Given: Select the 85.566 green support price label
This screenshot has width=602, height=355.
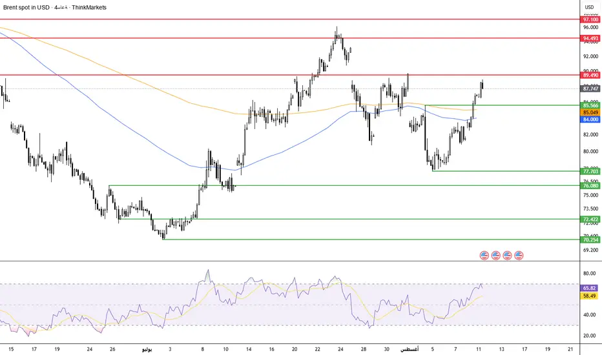Looking at the screenshot, I should click(x=590, y=106).
